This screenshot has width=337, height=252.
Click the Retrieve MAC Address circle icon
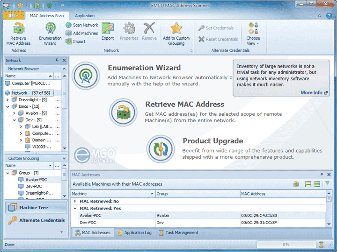(123, 112)
